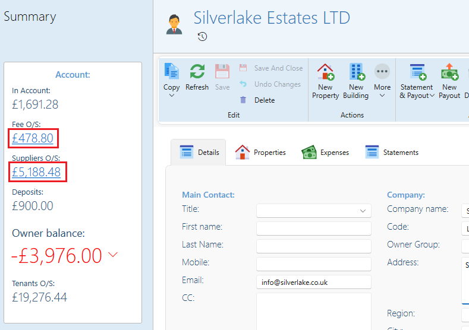The width and height of the screenshot is (469, 330).
Task: Click the owner avatar icon
Action: pos(174,24)
